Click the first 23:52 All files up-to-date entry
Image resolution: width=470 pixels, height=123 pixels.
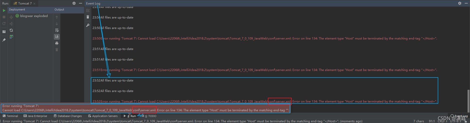coord(113,80)
